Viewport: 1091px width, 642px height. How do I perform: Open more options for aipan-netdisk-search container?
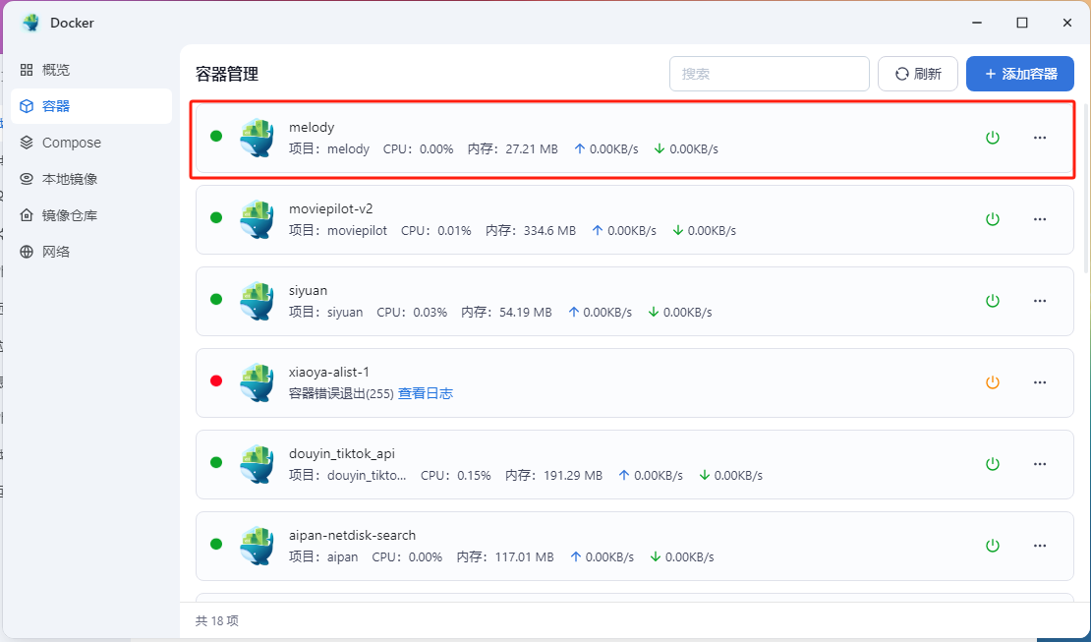(1040, 546)
